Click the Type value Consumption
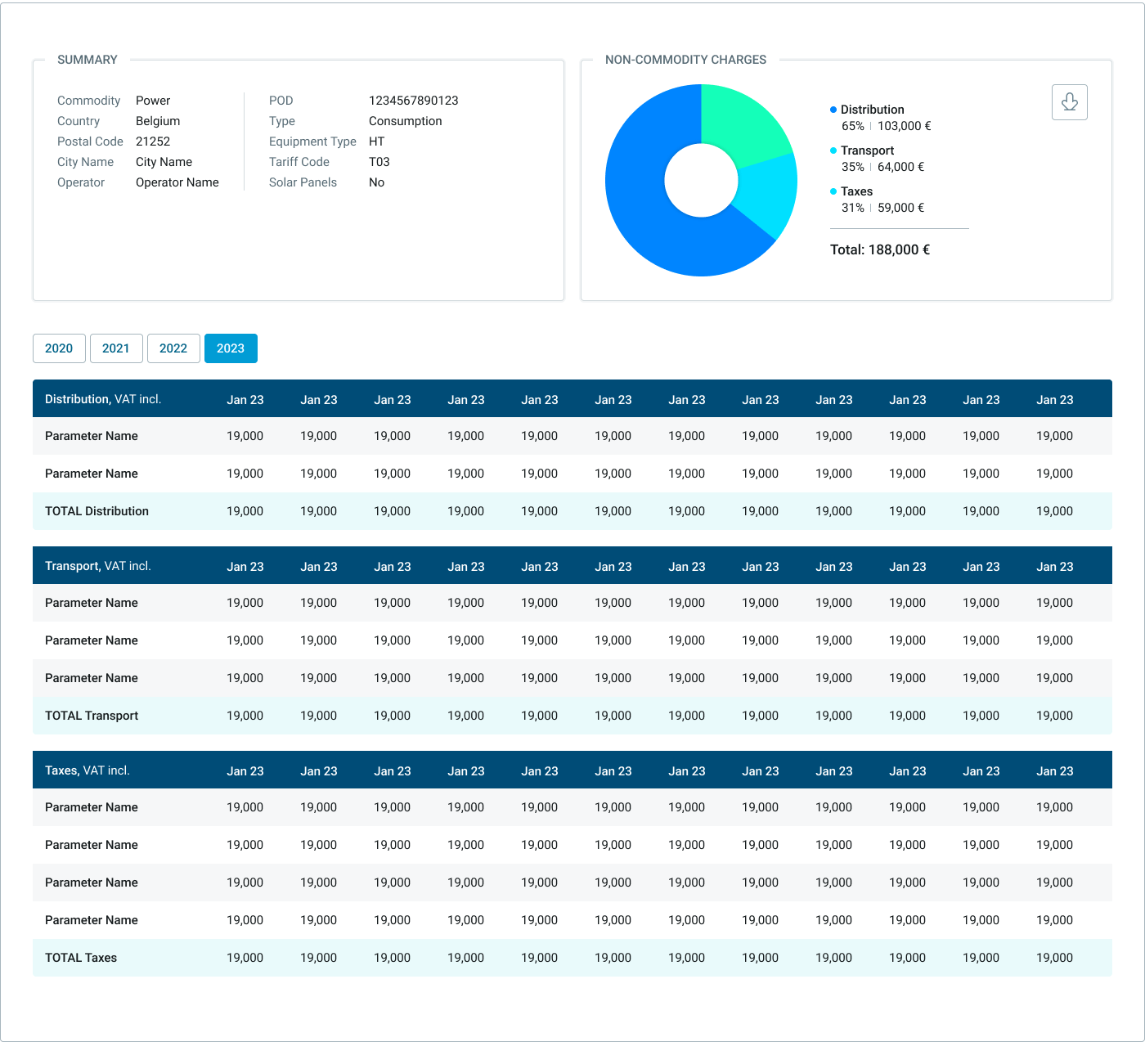Image resolution: width=1145 pixels, height=1042 pixels. click(x=406, y=121)
